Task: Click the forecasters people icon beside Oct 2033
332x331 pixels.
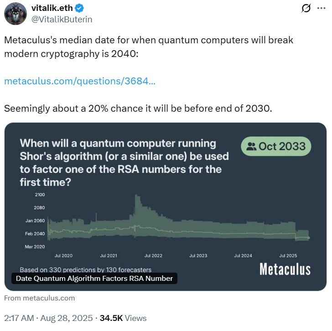Action: pyautogui.click(x=251, y=146)
